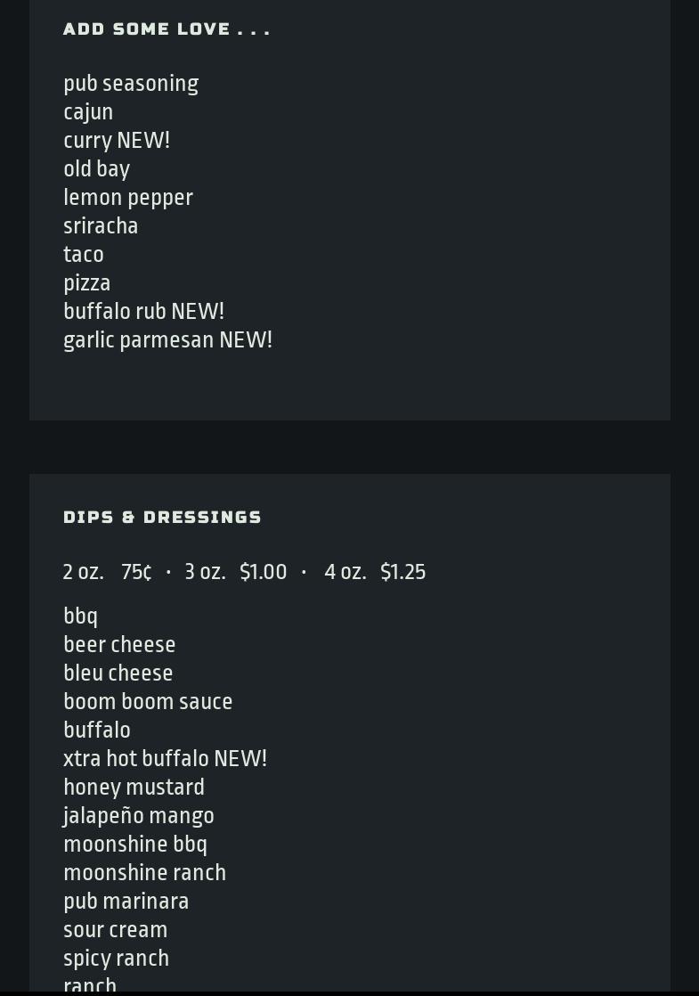Click the 'DIPS & DRESSINGS' heading
The width and height of the screenshot is (699, 996).
point(163,517)
